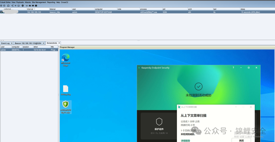Select the rz5OosQZ98q7T.exe desktop icon
The height and width of the screenshot is (142, 275).
[66, 107]
